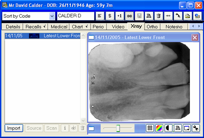Screen dimensions: 204x138
Task: Click the telephone handset icon
Action: (178, 16)
